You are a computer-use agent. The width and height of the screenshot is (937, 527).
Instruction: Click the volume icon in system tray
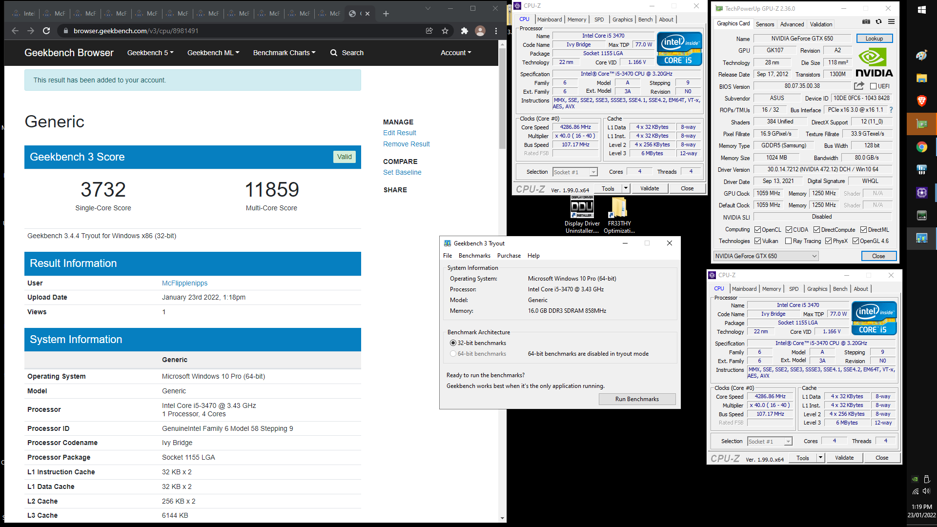point(927,491)
